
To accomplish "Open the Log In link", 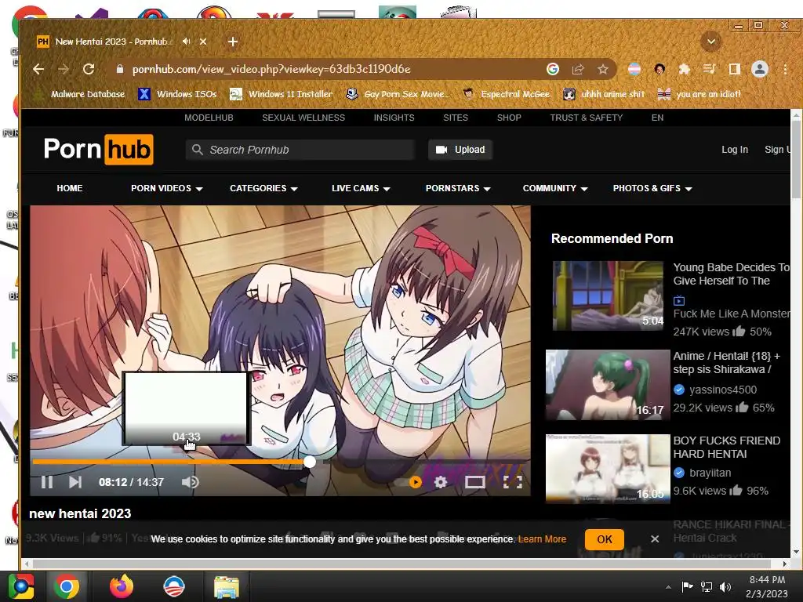I will [x=735, y=150].
